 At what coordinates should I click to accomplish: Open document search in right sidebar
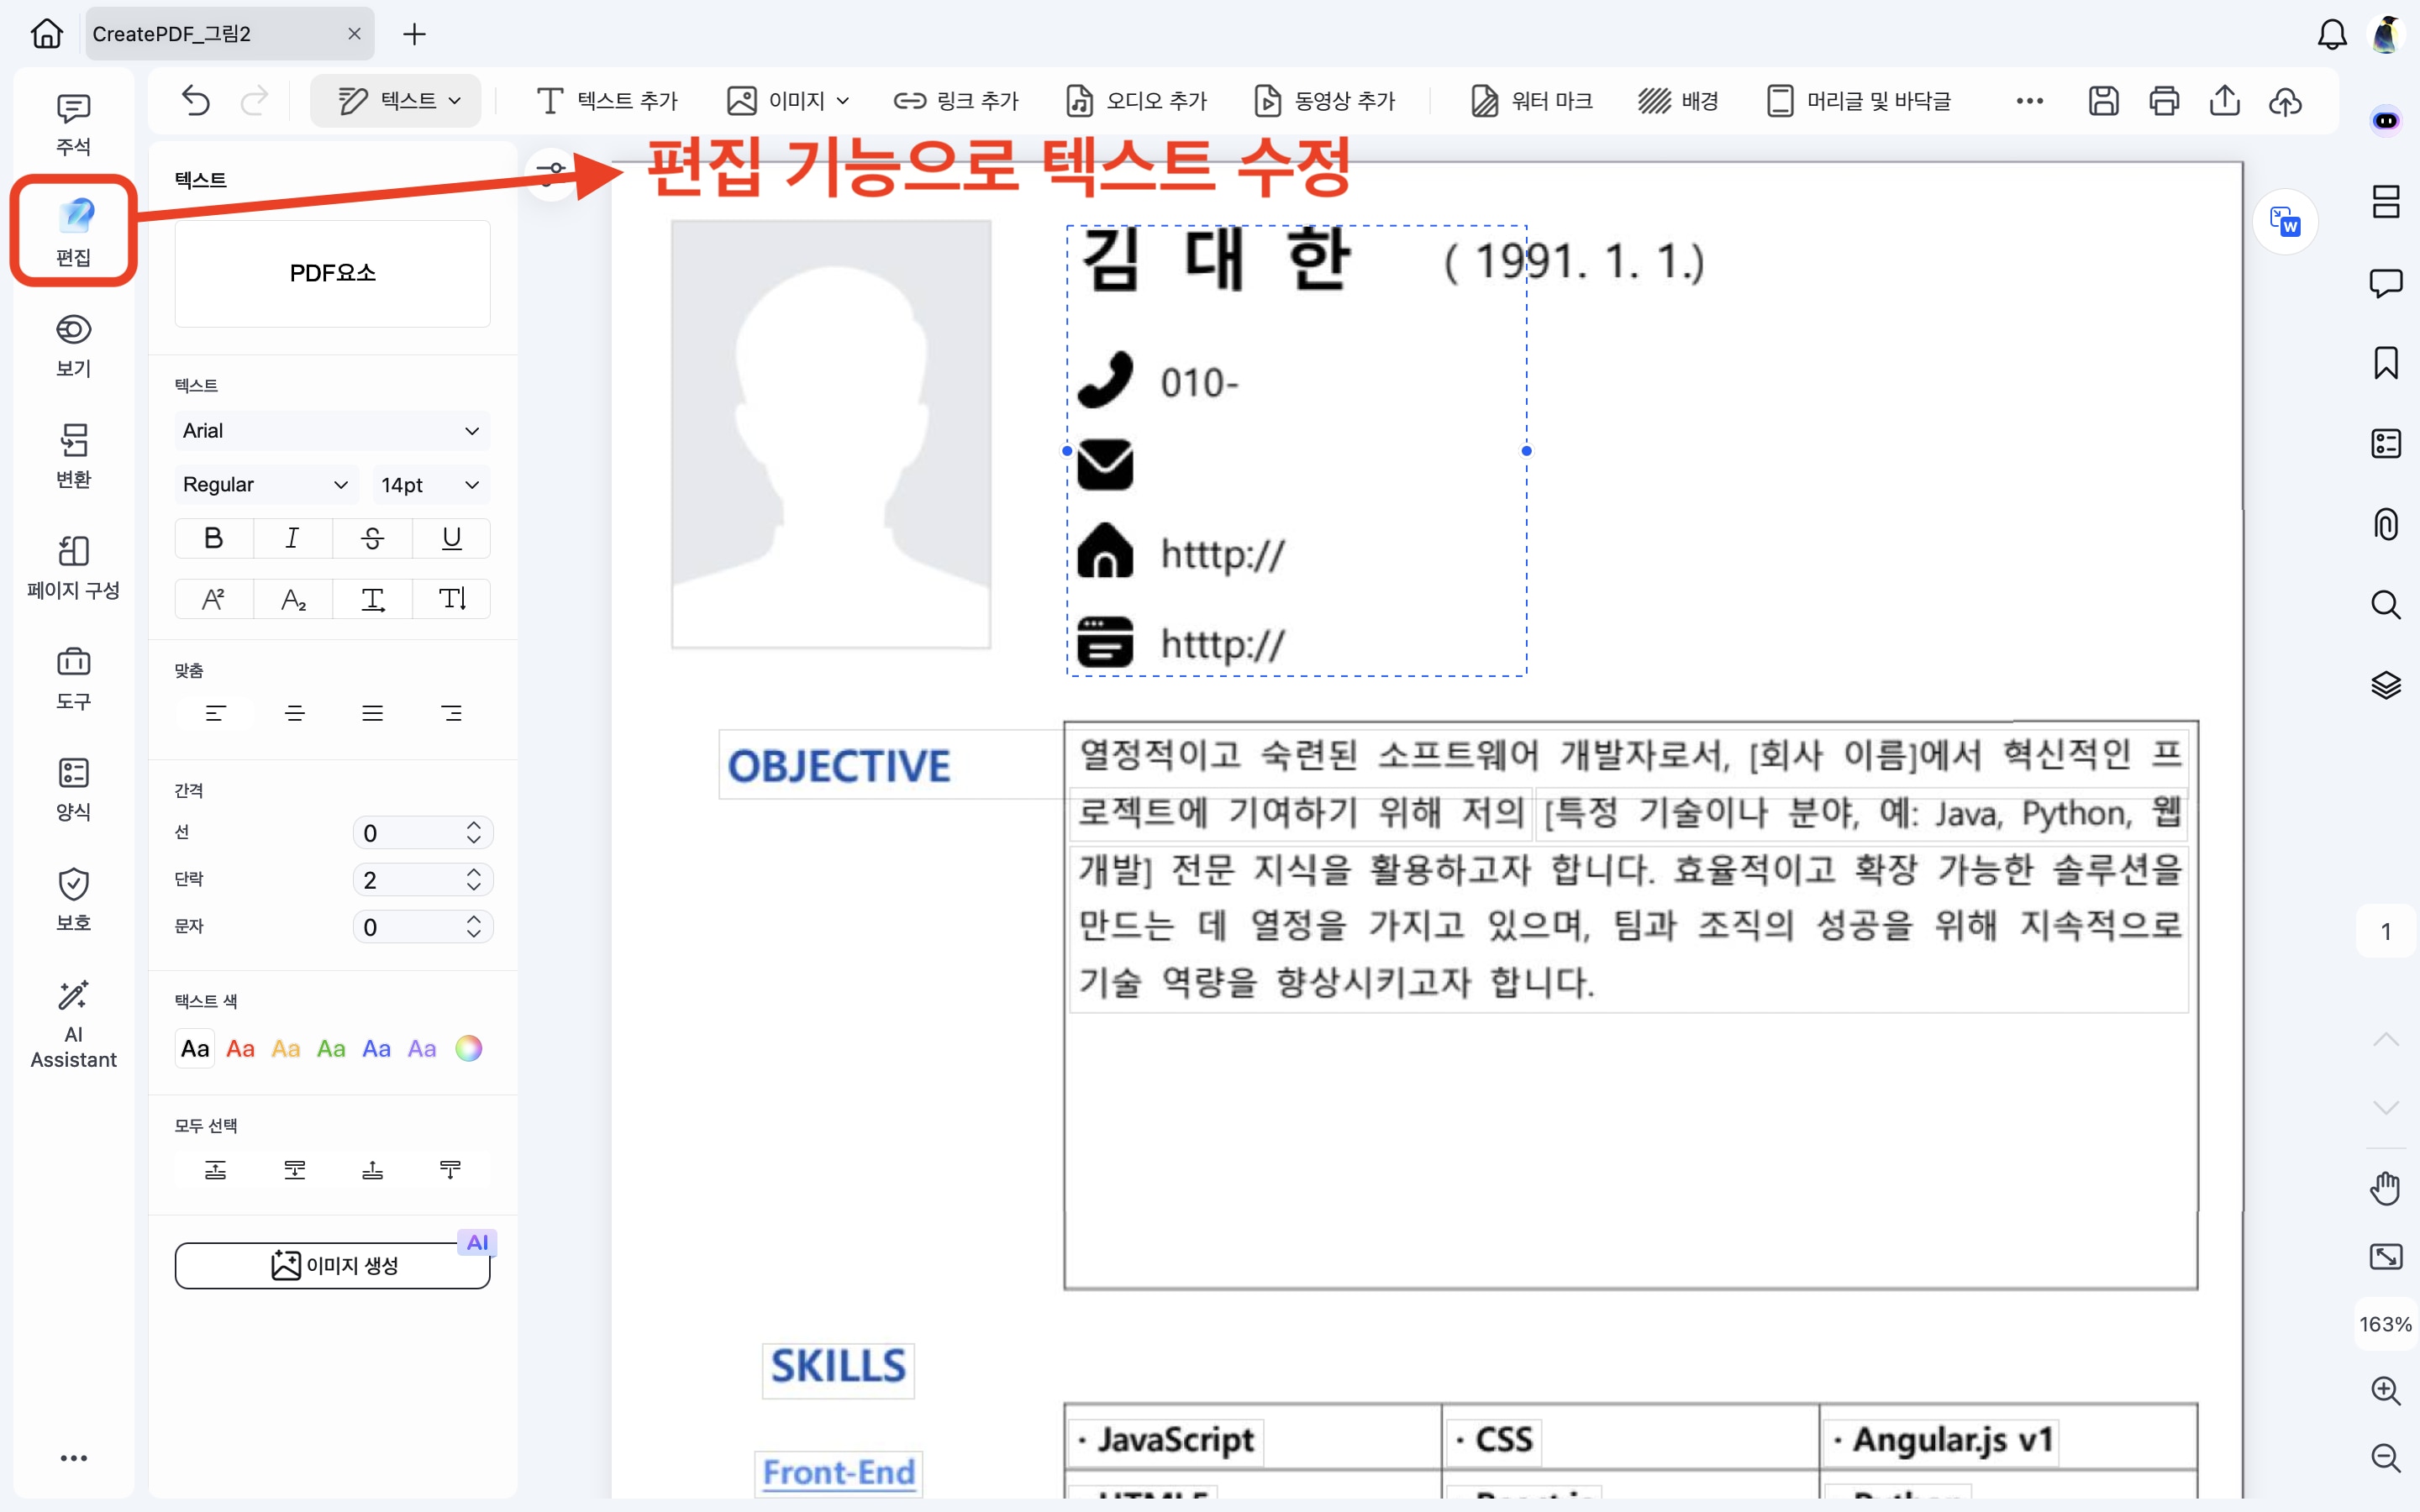pos(2387,605)
